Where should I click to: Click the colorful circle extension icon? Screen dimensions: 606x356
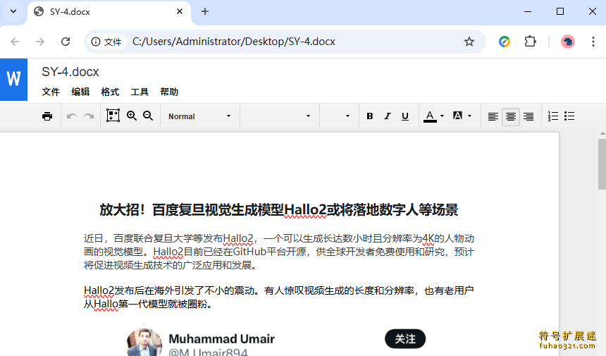[505, 42]
